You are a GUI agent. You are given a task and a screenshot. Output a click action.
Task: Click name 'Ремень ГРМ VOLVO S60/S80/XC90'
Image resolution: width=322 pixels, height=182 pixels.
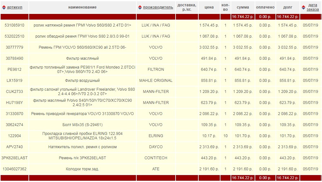tap(82, 47)
